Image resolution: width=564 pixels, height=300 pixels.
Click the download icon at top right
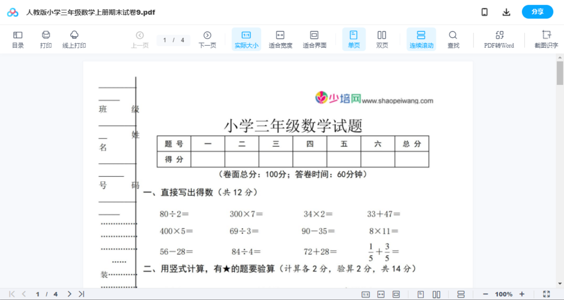pos(506,12)
